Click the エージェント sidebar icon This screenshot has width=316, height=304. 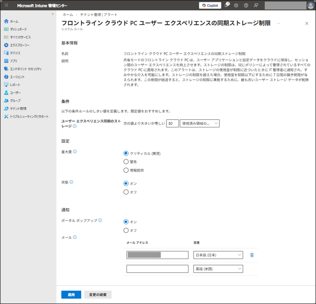(x=6, y=77)
